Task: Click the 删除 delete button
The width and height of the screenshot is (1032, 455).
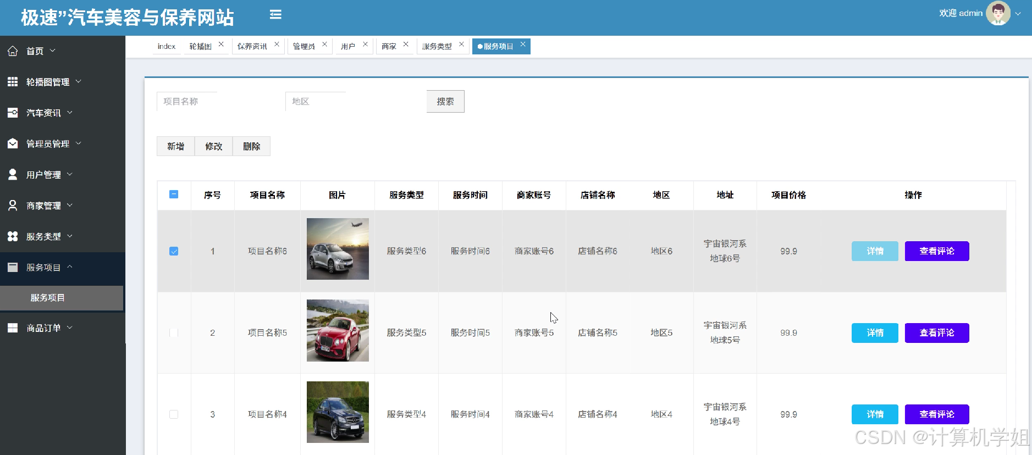Action: 252,146
